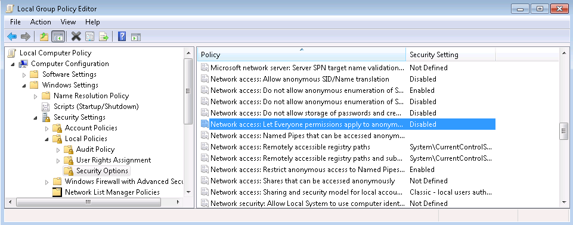Click the Scripts (Startup/Shutdown) icon
The height and width of the screenshot is (225, 573).
46,107
